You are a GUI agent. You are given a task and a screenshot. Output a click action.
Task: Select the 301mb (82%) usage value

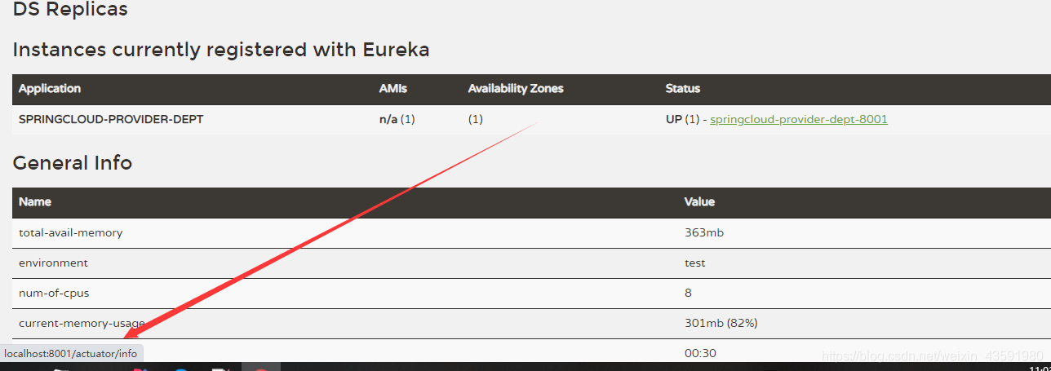721,323
